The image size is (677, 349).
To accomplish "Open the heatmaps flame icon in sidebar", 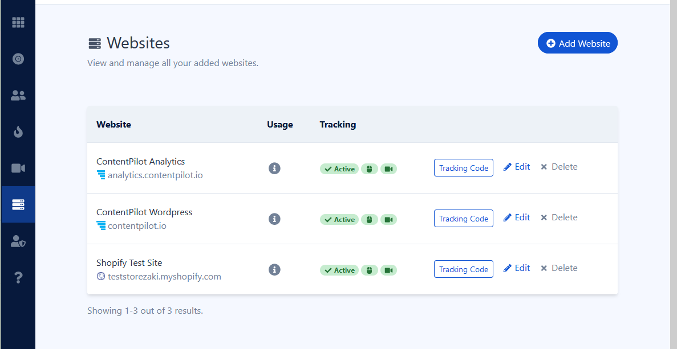I will (x=18, y=132).
